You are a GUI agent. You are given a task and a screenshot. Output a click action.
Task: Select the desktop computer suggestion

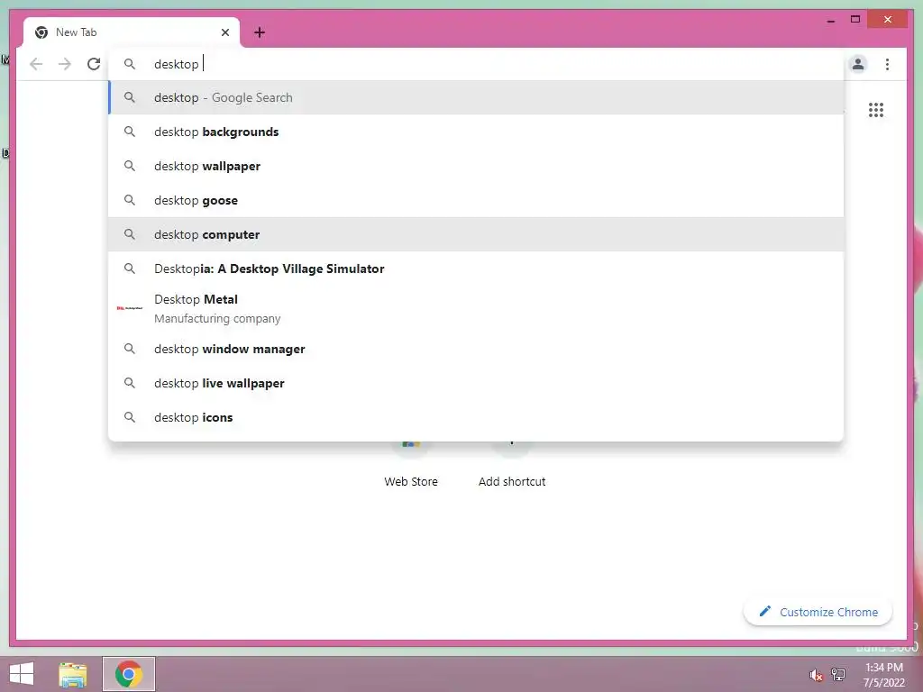[476, 234]
